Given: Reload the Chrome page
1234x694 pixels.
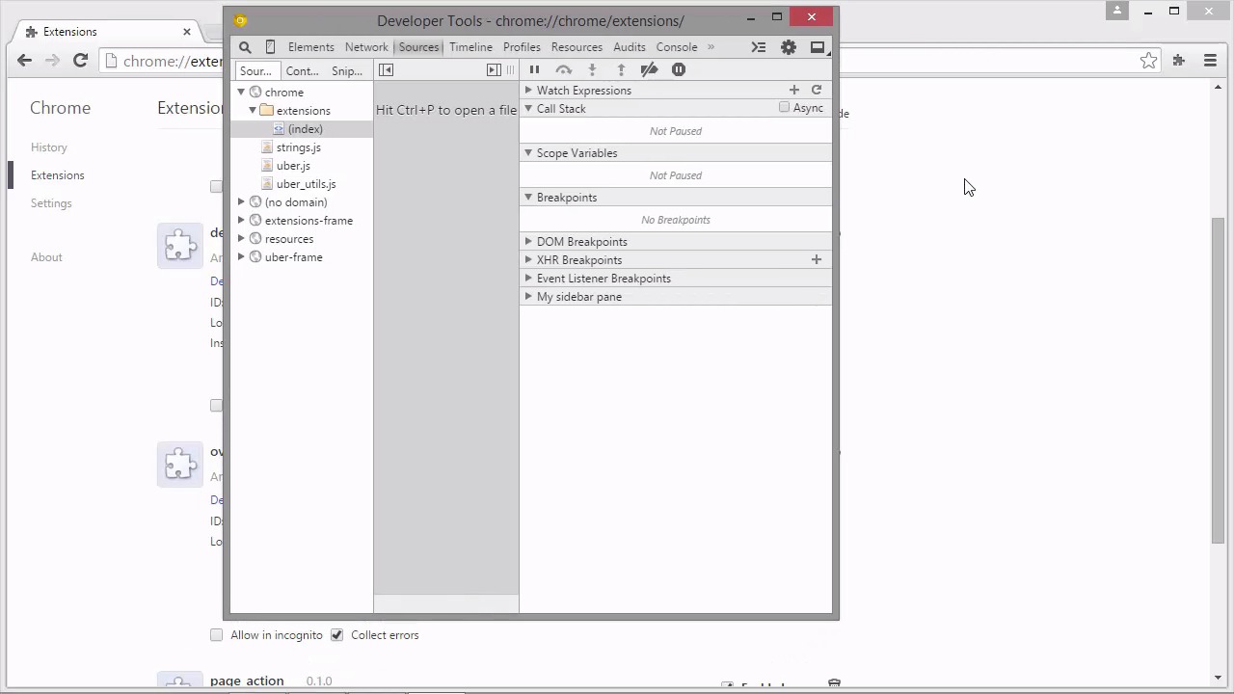Looking at the screenshot, I should (81, 61).
